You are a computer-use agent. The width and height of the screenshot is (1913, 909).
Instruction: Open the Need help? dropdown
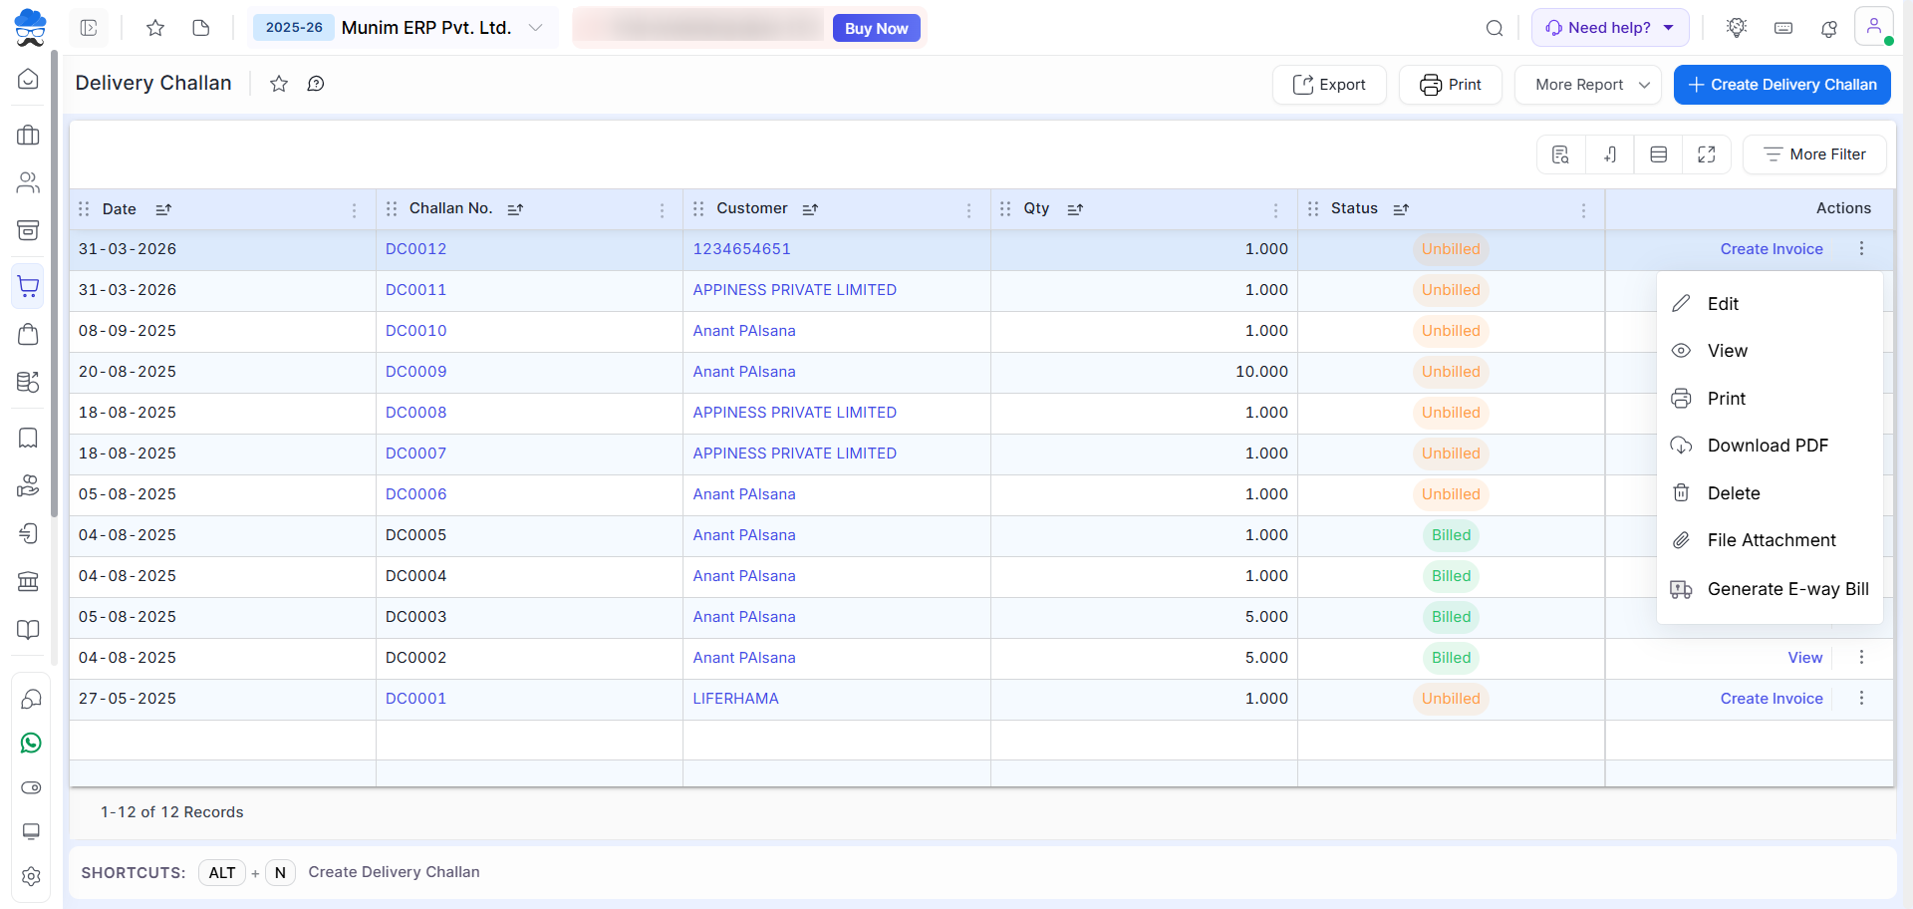tap(1609, 28)
